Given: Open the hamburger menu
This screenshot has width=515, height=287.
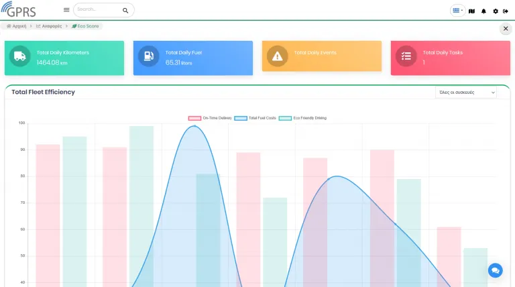Looking at the screenshot, I should [x=66, y=10].
